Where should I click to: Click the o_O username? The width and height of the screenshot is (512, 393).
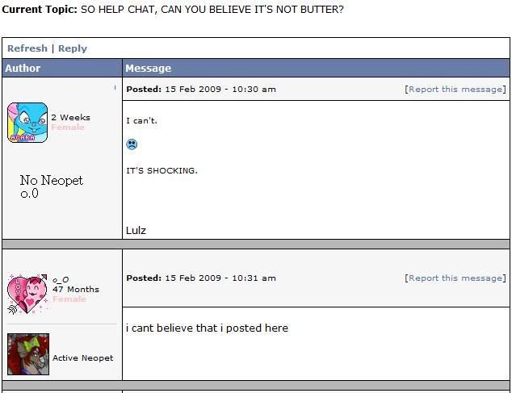click(x=61, y=280)
